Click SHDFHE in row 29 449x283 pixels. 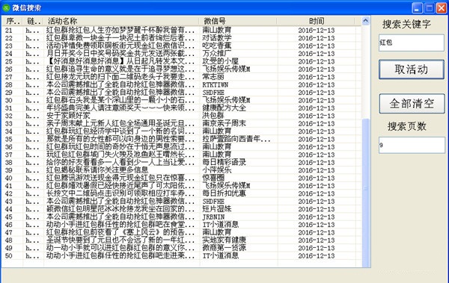(213, 93)
